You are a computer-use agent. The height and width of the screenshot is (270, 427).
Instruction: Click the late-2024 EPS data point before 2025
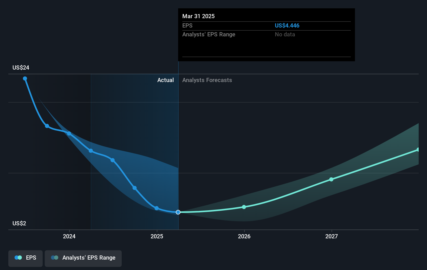click(x=134, y=188)
